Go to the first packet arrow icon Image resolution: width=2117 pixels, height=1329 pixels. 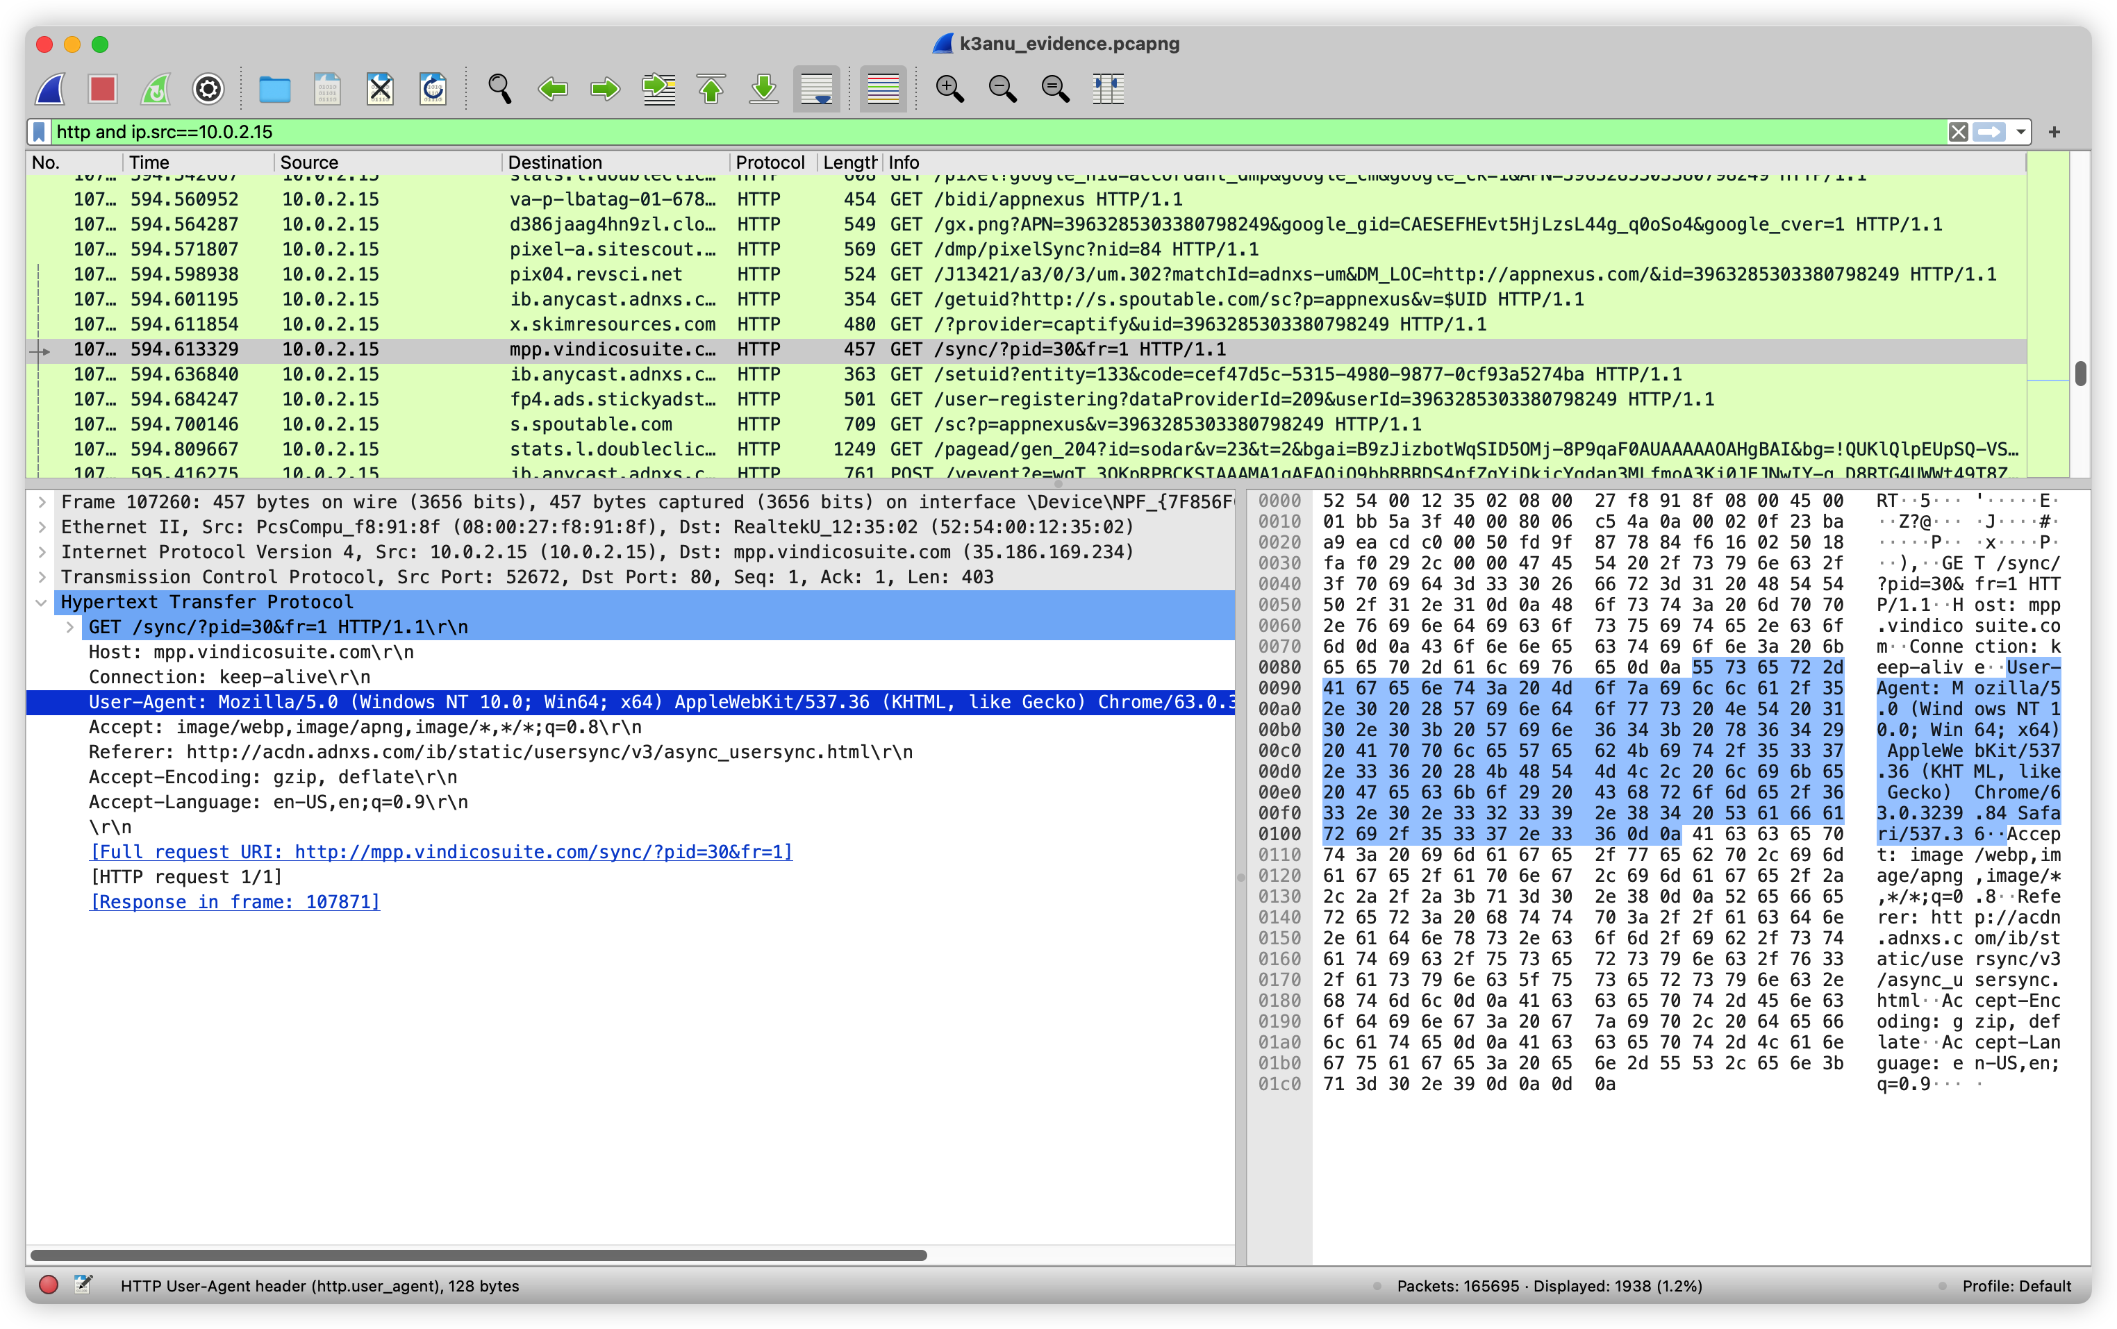(711, 89)
